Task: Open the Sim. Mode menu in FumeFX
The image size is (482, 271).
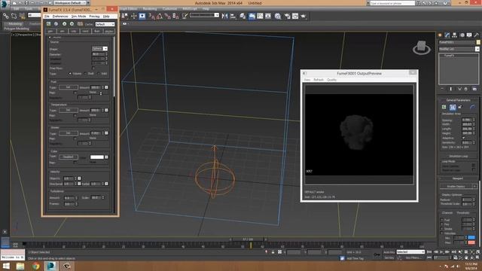Action: point(78,16)
